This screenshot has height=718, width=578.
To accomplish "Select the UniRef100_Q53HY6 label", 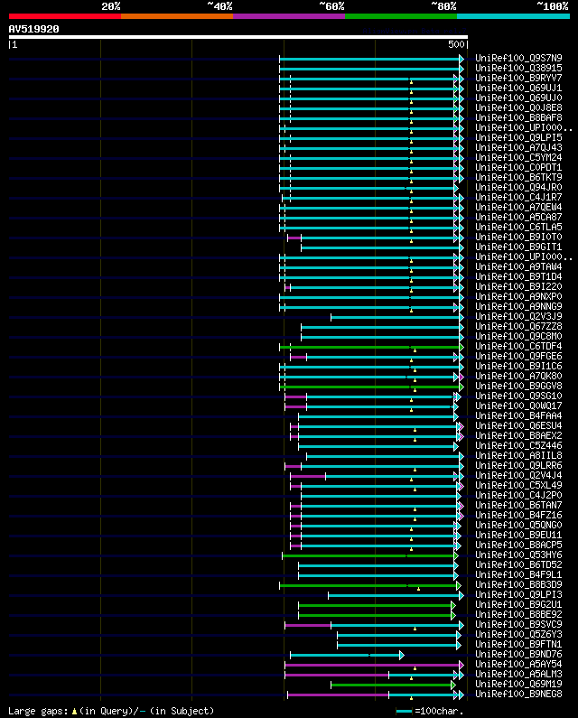I will pyautogui.click(x=518, y=555).
